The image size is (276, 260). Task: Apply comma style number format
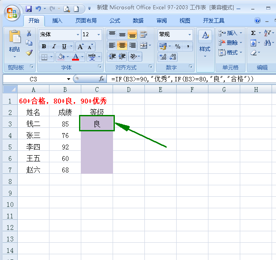tap(188, 46)
